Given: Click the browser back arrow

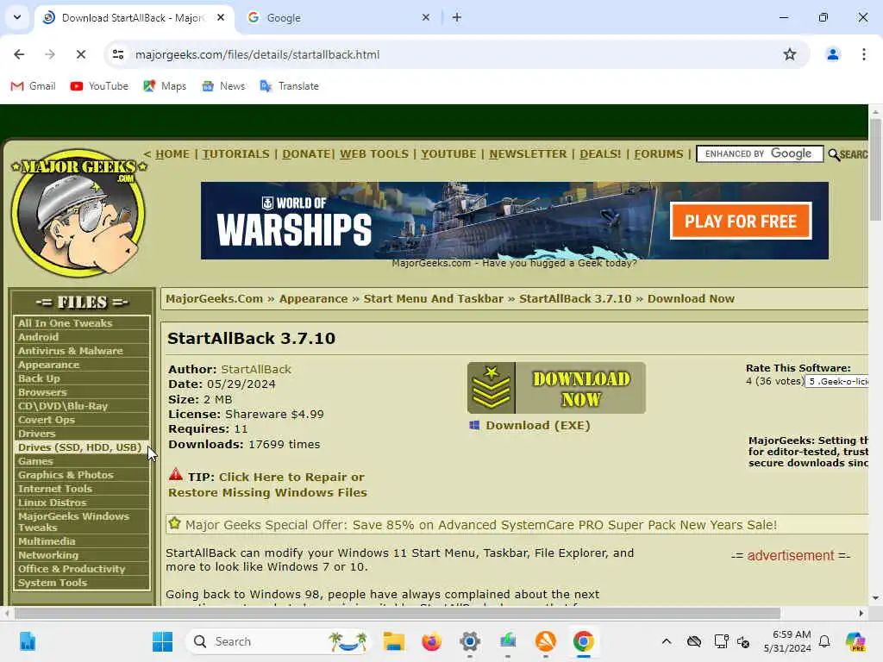Looking at the screenshot, I should coord(19,54).
